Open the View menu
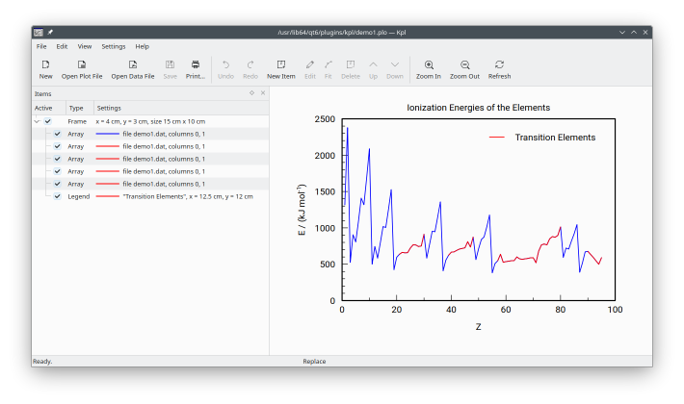Screen dimensions: 684x404 [x=85, y=46]
